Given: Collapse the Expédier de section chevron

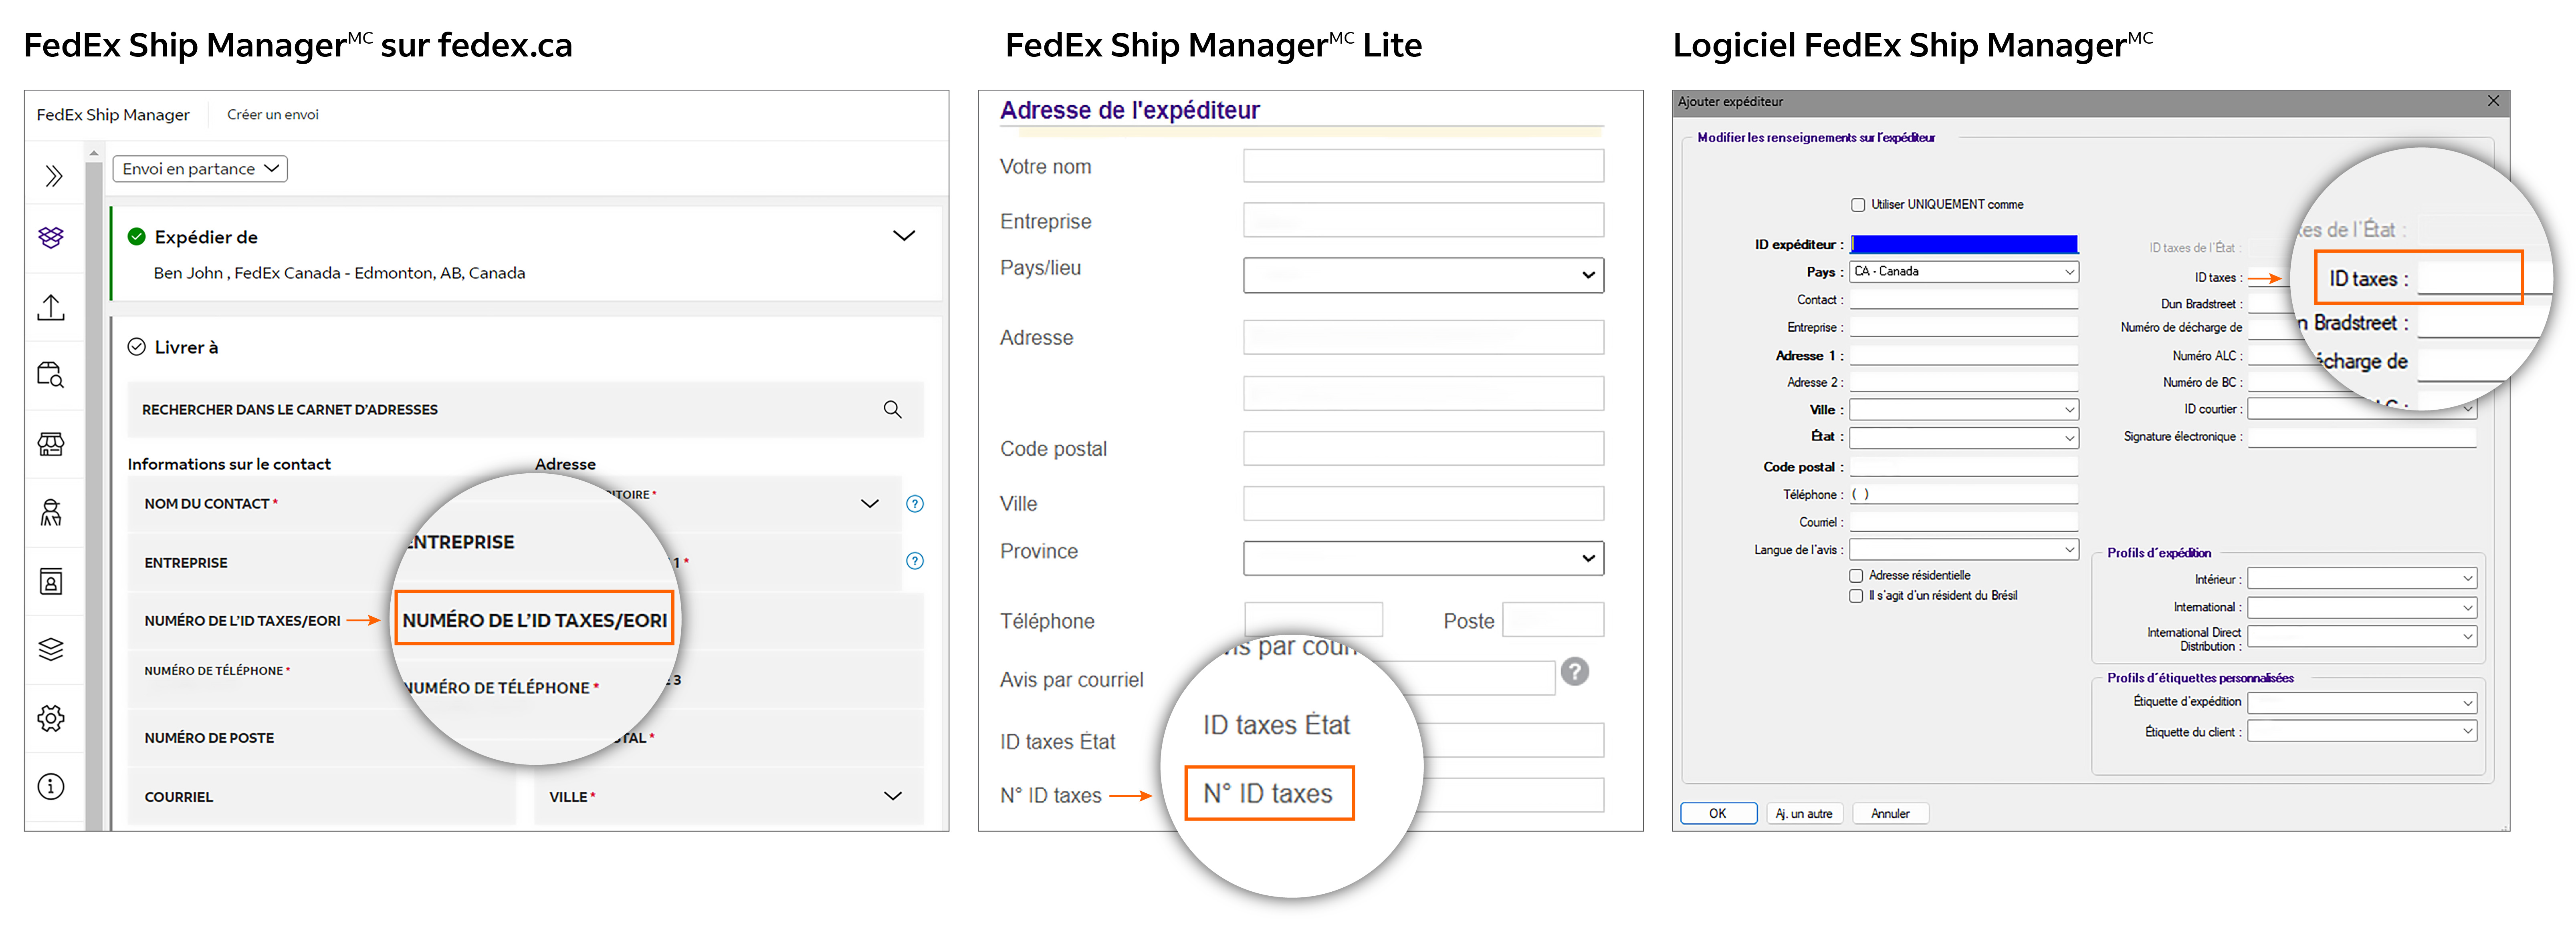Looking at the screenshot, I should 904,236.
